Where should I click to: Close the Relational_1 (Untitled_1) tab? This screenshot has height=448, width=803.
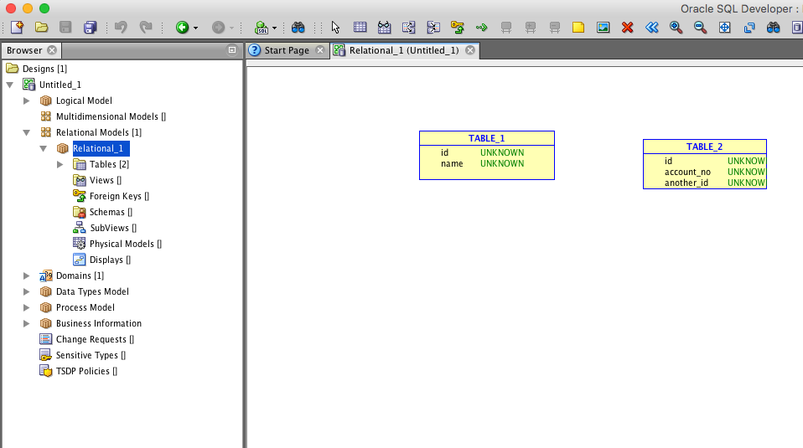470,50
